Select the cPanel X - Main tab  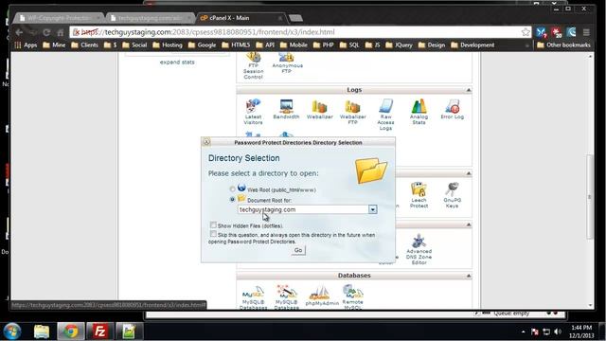241,18
